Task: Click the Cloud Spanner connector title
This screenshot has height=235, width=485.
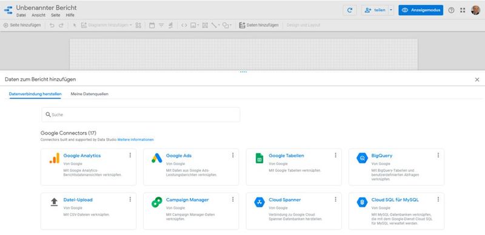Action: (284, 200)
